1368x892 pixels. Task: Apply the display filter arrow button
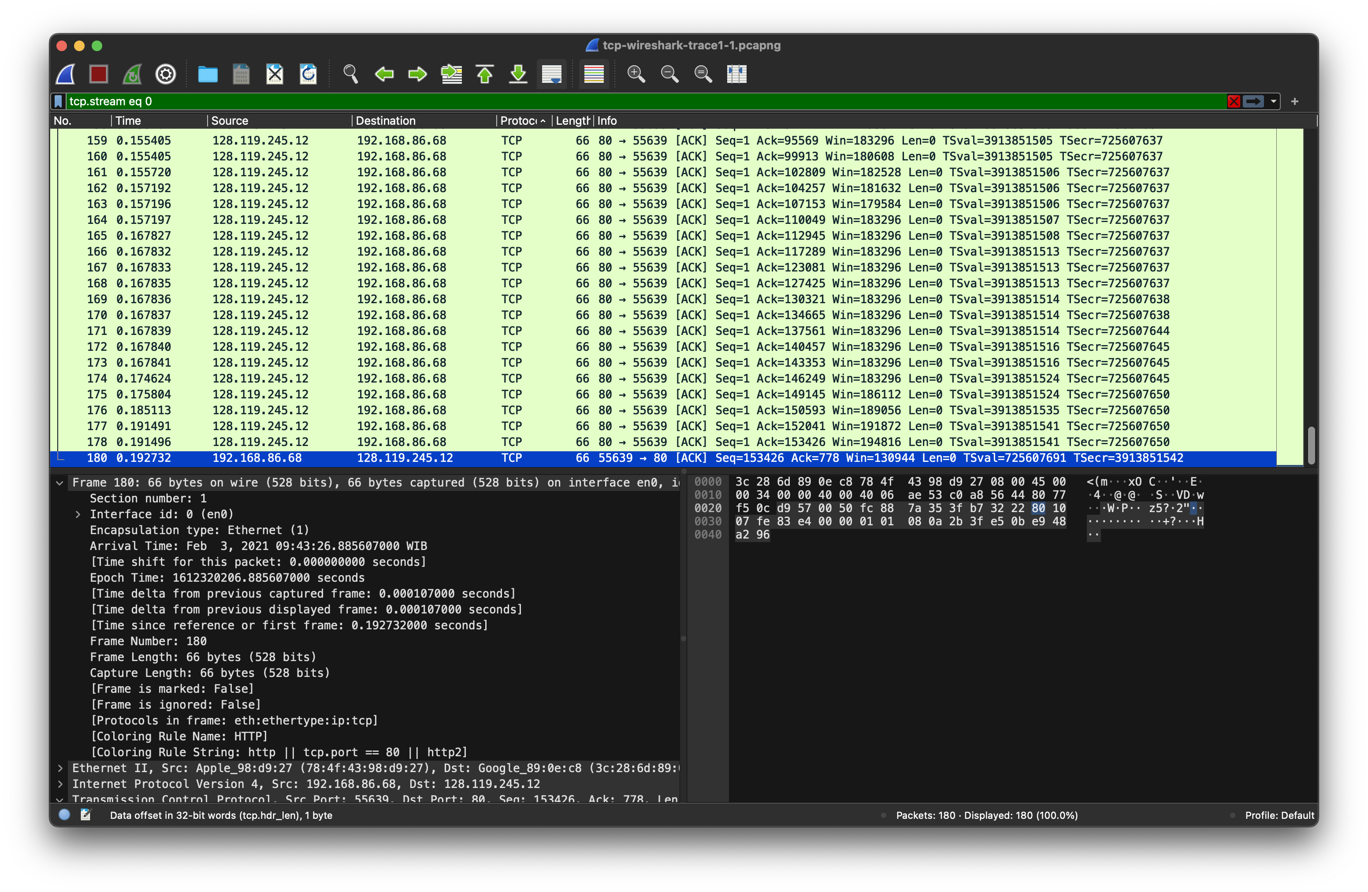coord(1253,102)
